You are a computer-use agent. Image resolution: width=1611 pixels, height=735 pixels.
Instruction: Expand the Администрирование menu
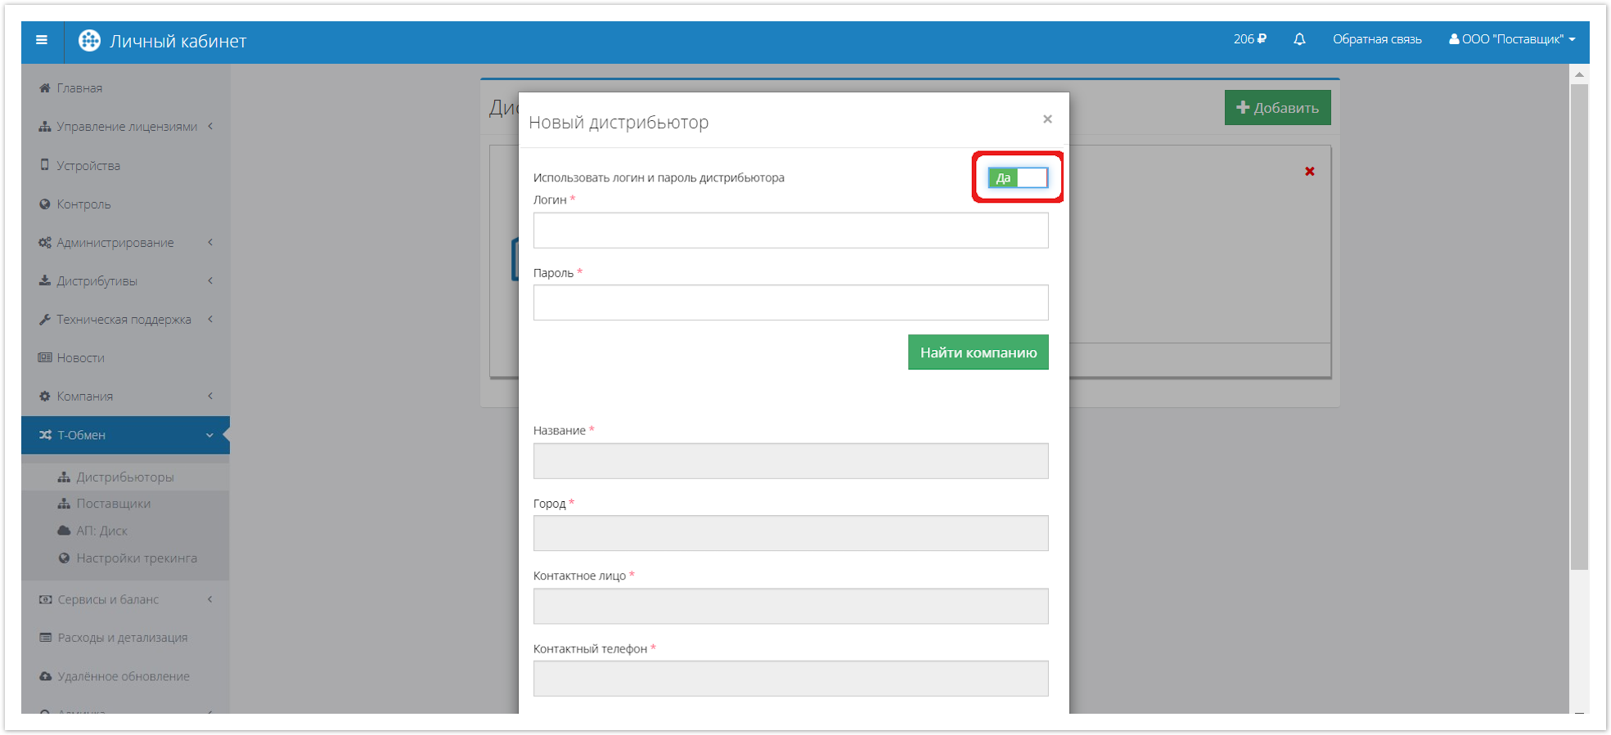click(115, 243)
